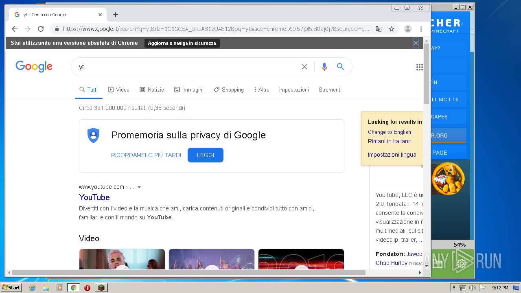The width and height of the screenshot is (521, 293).
Task: Click RICORDAMELO PIÙ TARDI link
Action: [146, 155]
